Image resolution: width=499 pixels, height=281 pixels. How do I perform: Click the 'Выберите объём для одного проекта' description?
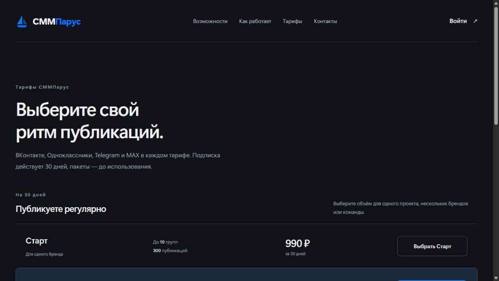[x=401, y=208]
